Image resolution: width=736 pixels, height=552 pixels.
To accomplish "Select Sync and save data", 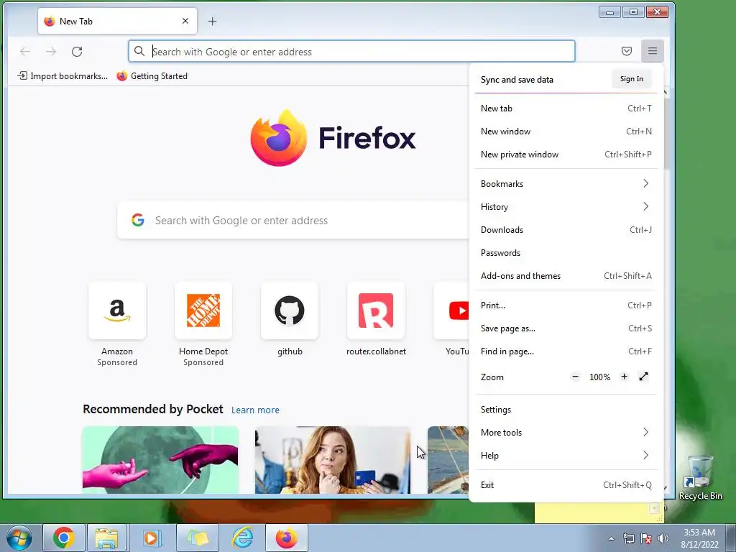I will 517,79.
